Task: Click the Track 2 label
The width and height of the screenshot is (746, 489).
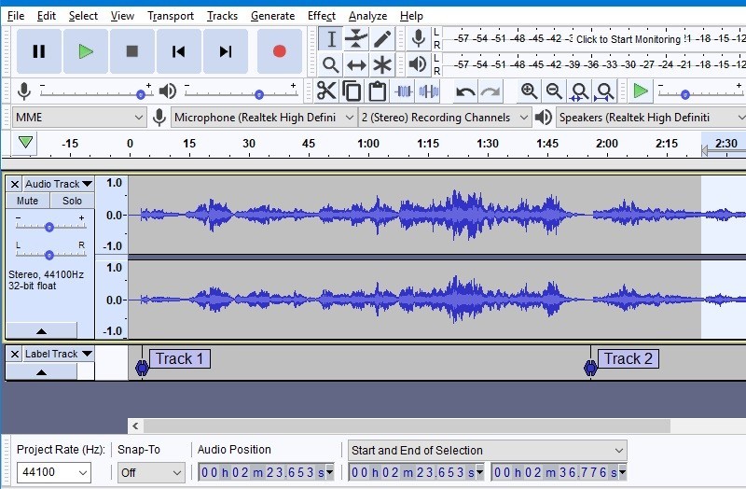Action: point(629,358)
